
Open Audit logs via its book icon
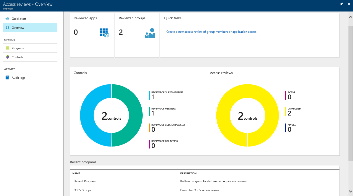(x=8, y=77)
